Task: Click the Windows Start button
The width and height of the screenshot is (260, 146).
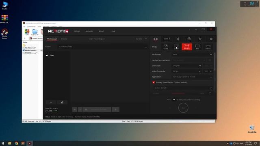Action: coord(3,143)
